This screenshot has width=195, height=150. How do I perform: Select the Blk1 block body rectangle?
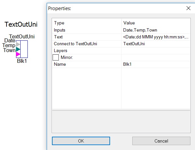[x=24, y=49]
